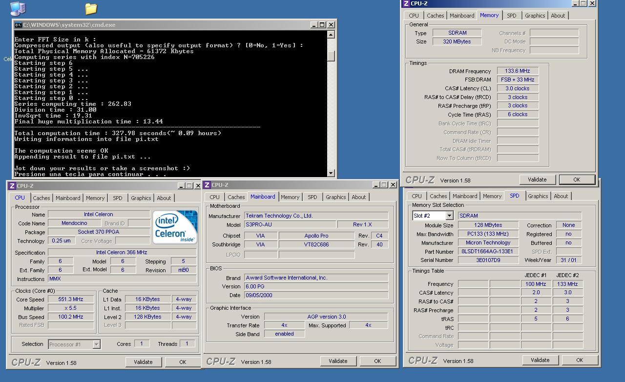This screenshot has height=382, width=625.
Task: Click the cmd.exe title bar icon
Action: tap(18, 25)
